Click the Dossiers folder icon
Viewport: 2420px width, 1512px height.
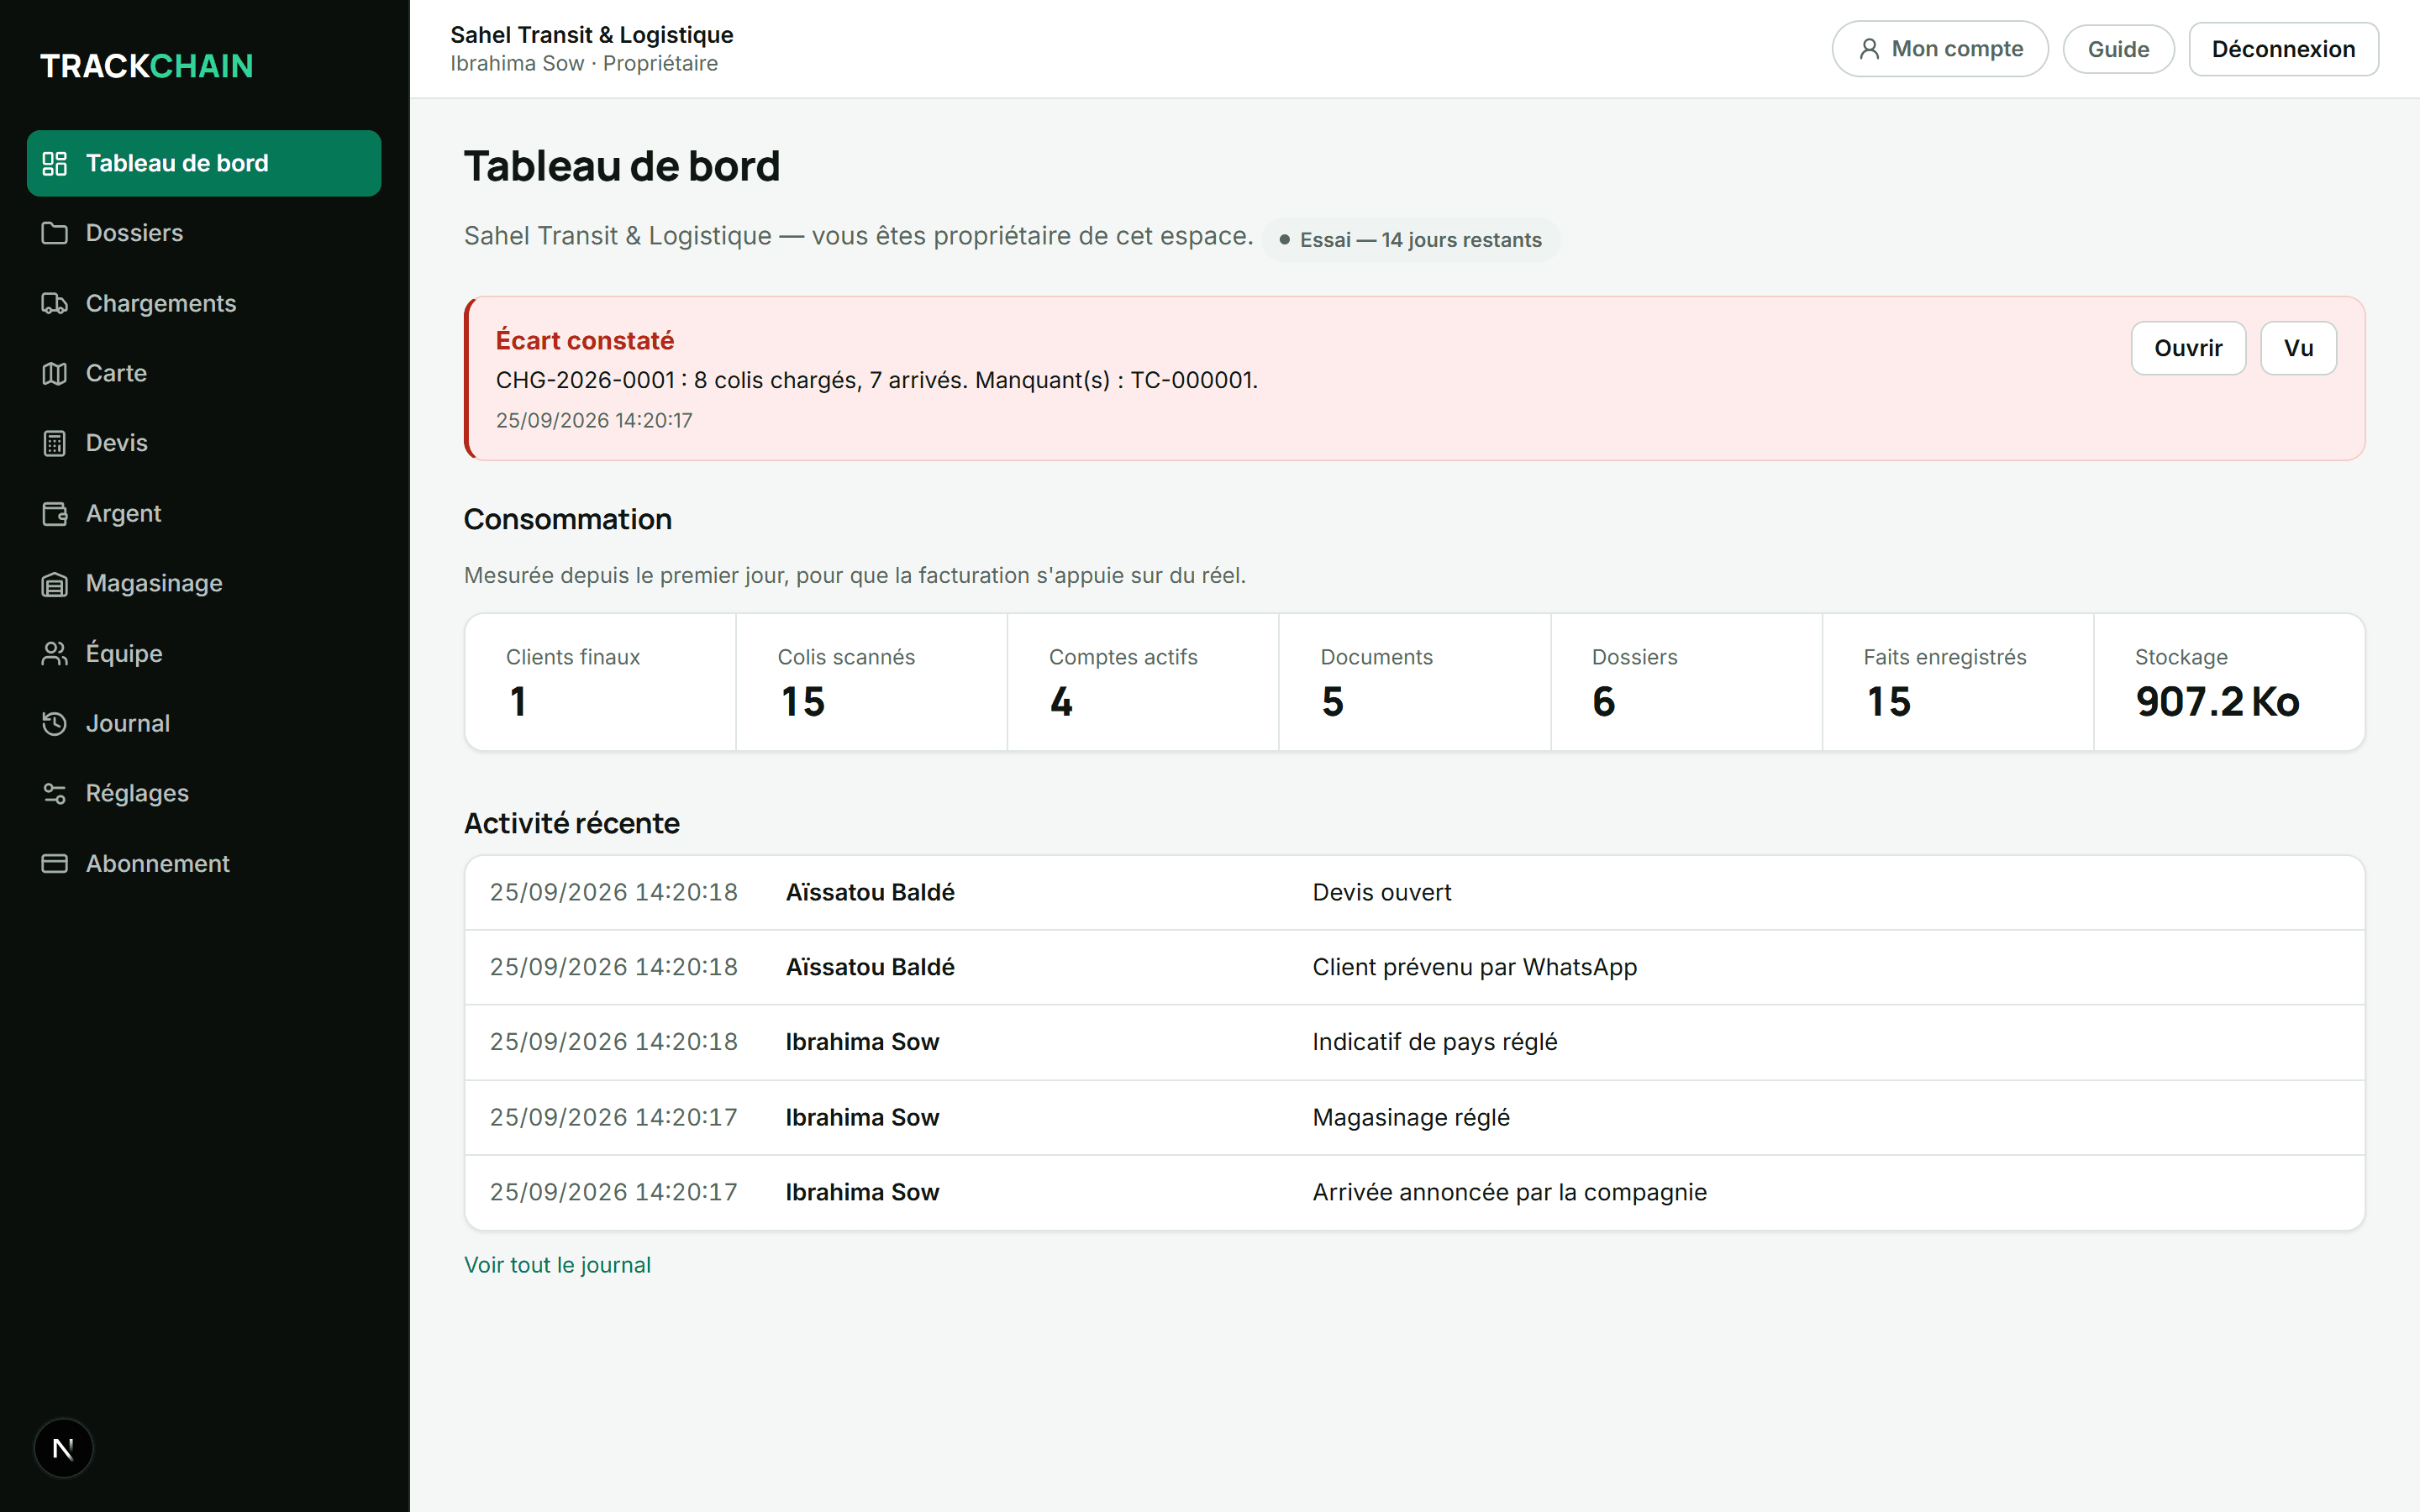pos(54,233)
